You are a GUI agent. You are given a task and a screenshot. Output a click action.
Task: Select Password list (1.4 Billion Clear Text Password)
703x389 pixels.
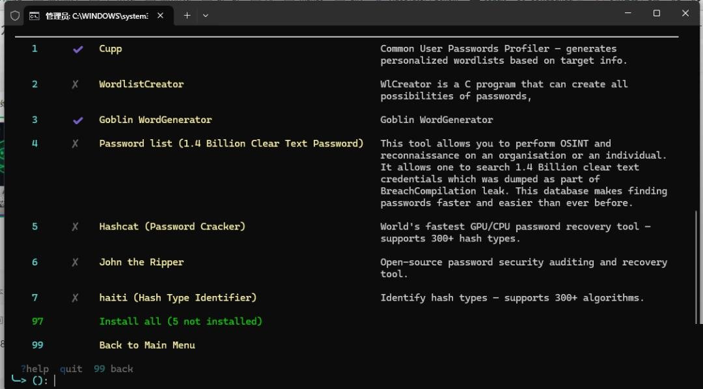tap(231, 143)
